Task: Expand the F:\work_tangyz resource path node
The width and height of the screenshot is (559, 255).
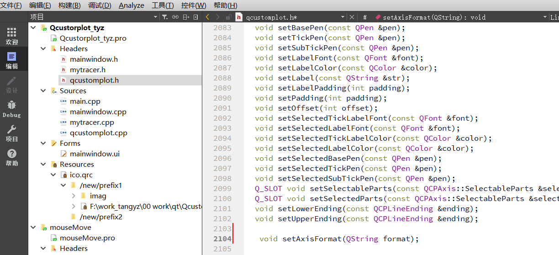Action: 74,207
